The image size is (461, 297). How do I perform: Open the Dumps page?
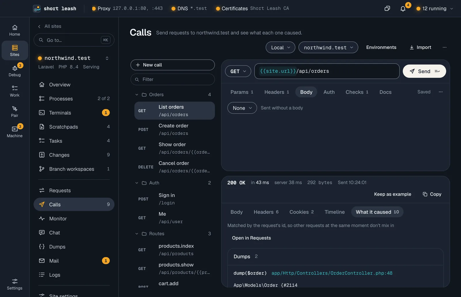74,247
